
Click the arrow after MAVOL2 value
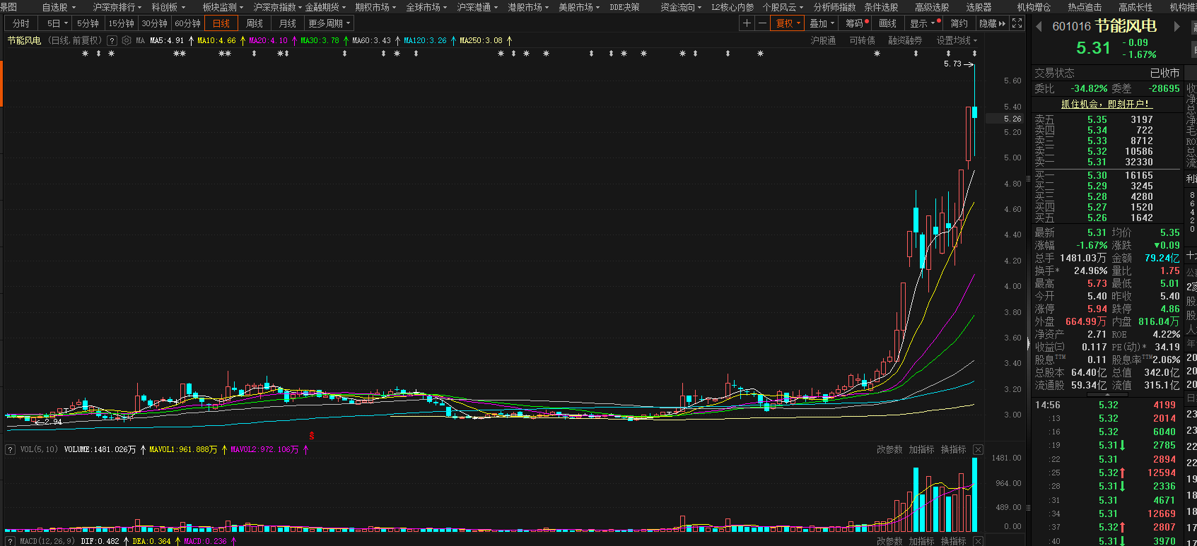coord(305,449)
